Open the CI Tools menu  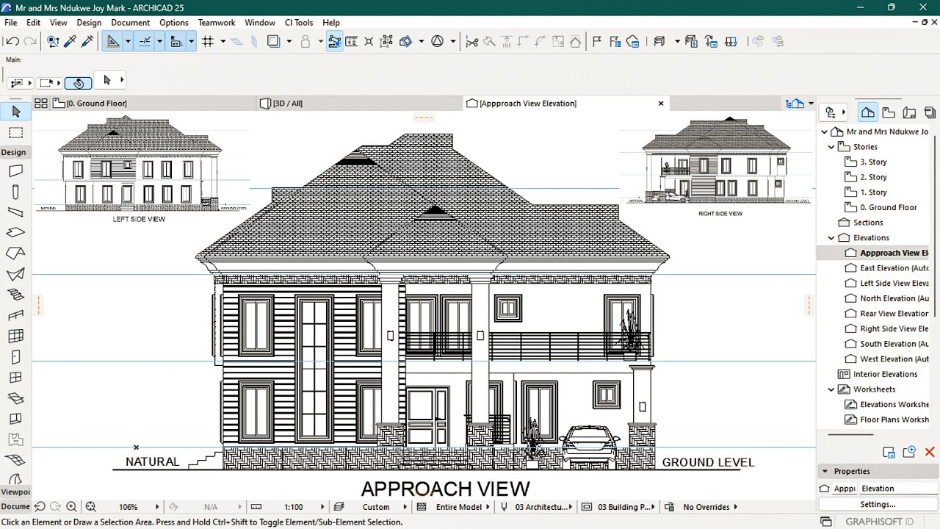299,23
